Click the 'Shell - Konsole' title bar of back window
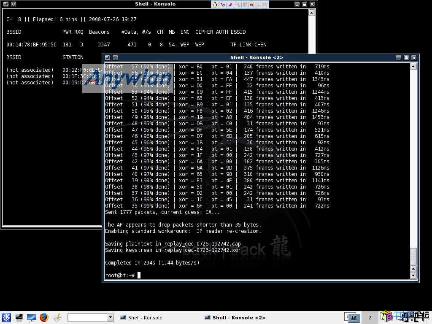This screenshot has width=432, height=324. pos(155,4)
